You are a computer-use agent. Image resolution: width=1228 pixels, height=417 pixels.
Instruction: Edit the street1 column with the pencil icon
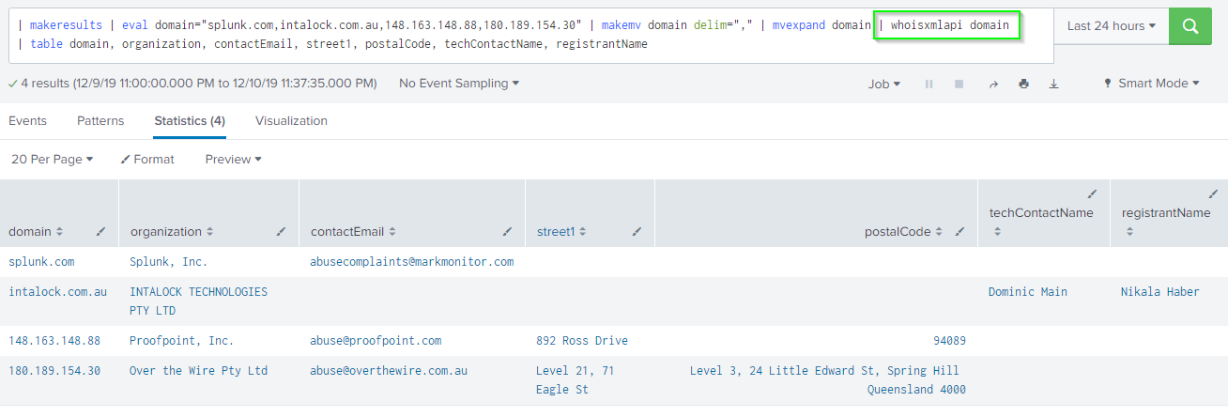coord(637,231)
